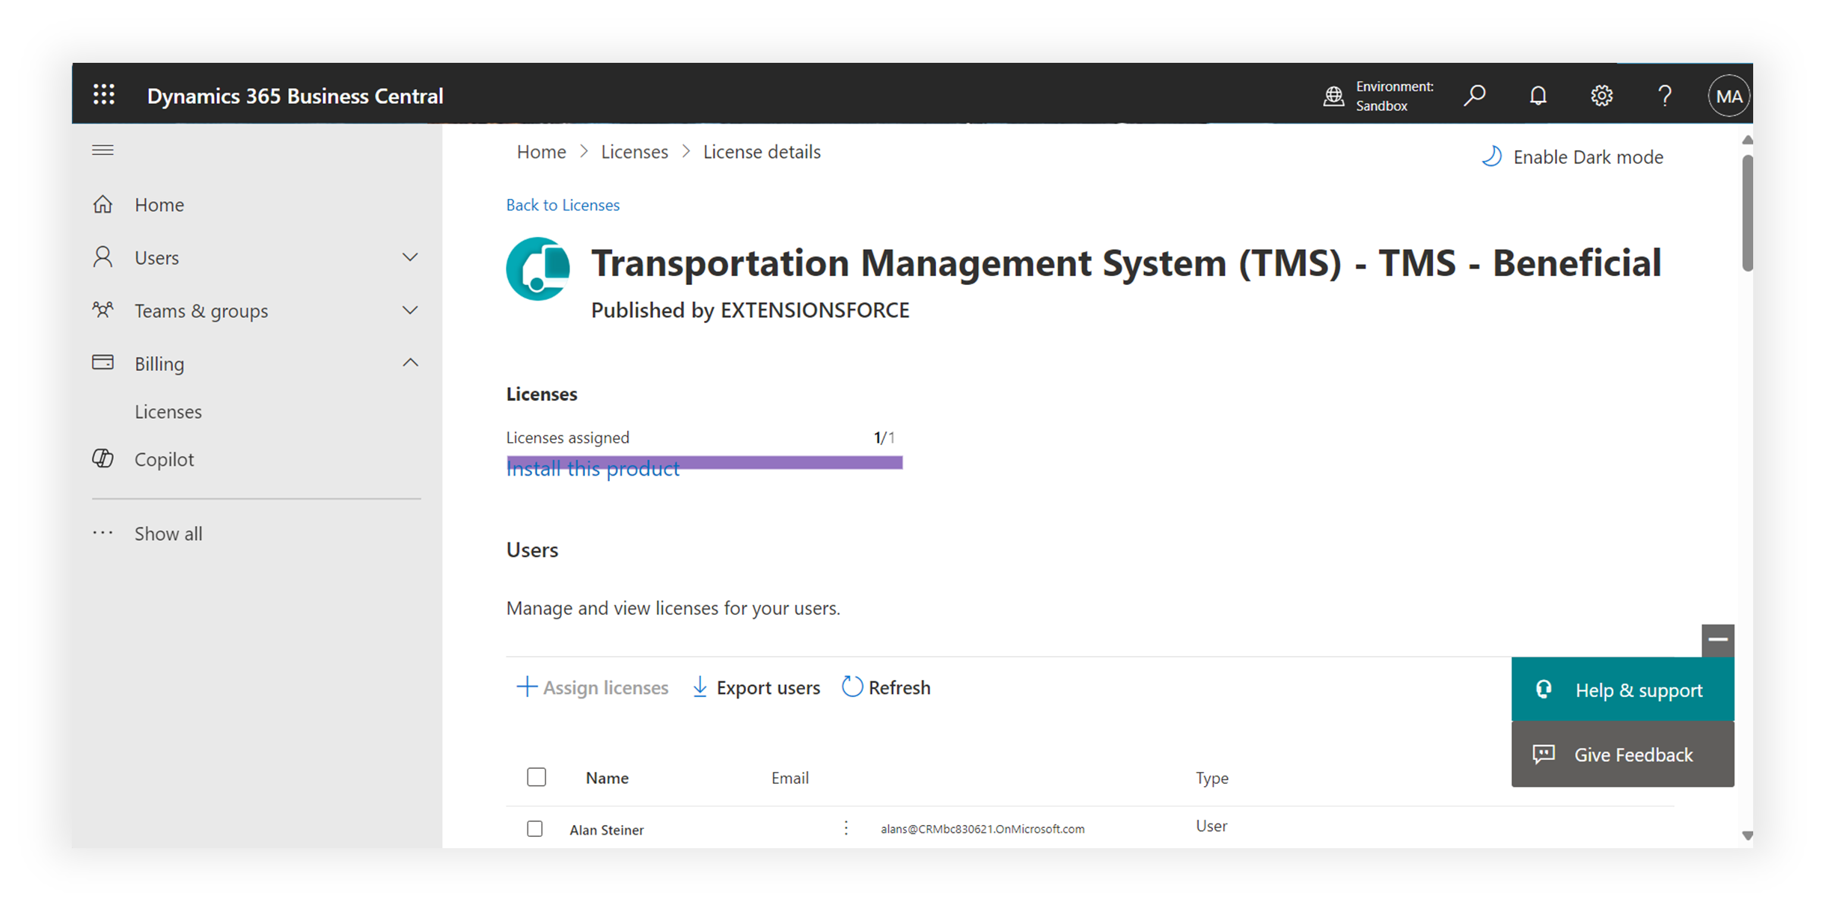This screenshot has width=1825, height=911.
Task: Open the MA account avatar
Action: coord(1728,95)
